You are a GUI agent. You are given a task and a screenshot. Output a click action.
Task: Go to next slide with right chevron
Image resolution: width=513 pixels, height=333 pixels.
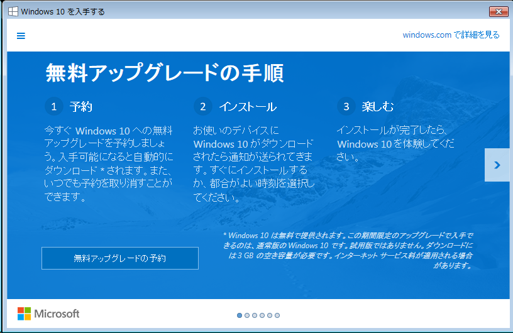click(x=497, y=165)
